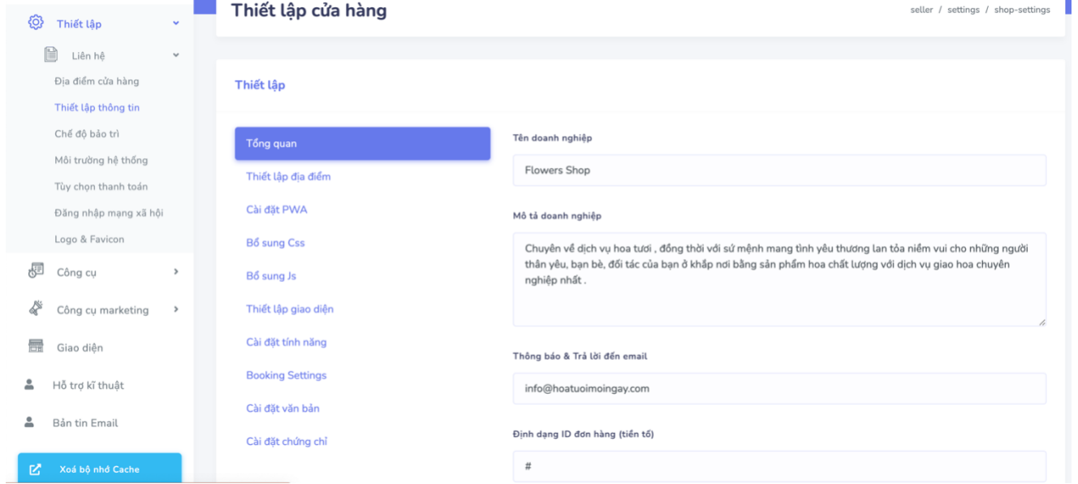Viewport: 1078px width, 484px height.
Task: Open the Cài đặt PWA tab
Action: [x=277, y=210]
